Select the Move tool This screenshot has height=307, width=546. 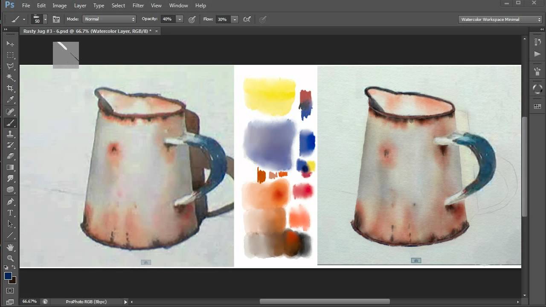coord(10,44)
